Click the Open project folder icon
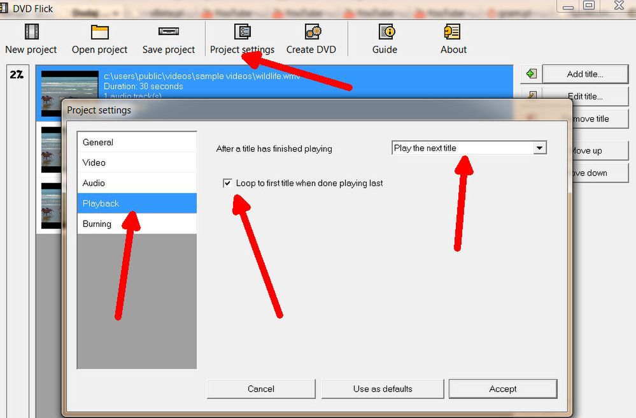 [x=100, y=32]
